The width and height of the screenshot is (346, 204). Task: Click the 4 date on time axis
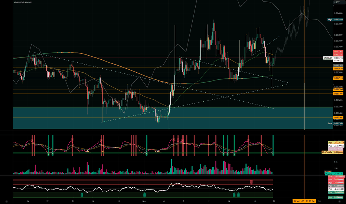164,201
